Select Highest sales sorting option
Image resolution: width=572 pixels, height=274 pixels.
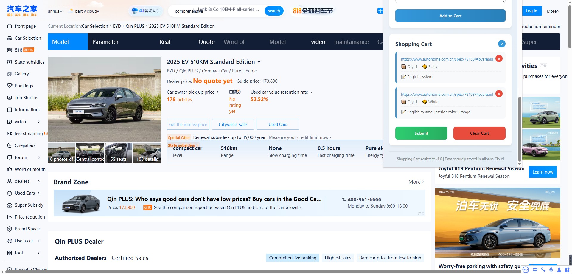(x=338, y=258)
